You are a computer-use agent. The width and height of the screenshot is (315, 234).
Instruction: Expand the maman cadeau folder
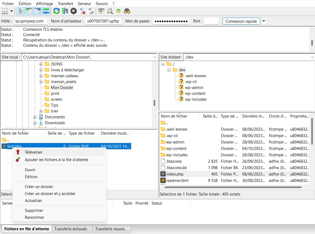[41, 76]
